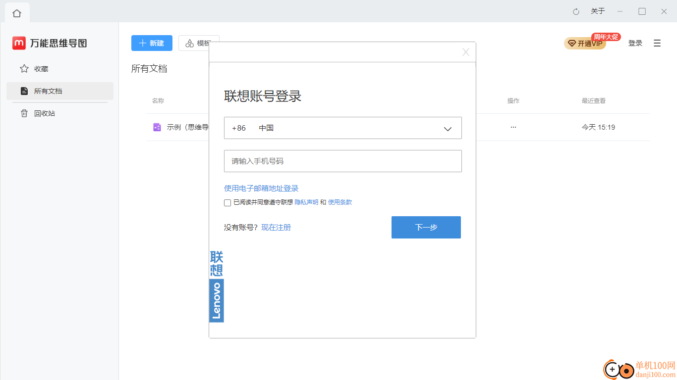Check the agreement checkbox
Screen dimensions: 677x380
[x=227, y=203]
